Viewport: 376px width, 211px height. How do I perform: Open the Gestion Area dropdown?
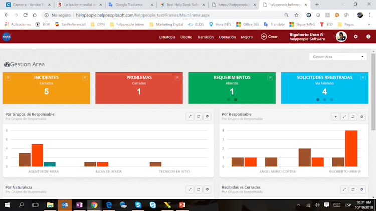click(338, 57)
